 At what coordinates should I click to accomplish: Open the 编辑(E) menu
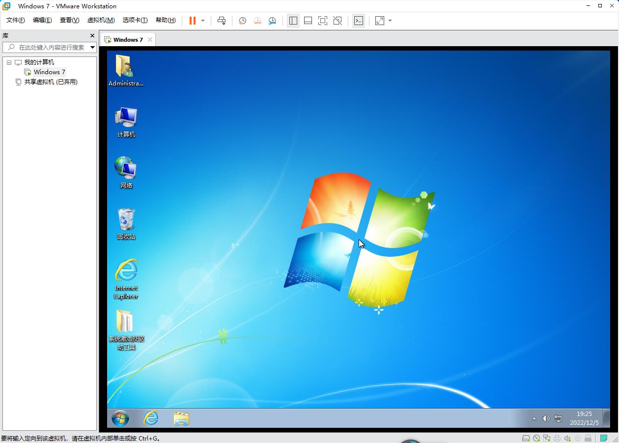(42, 20)
